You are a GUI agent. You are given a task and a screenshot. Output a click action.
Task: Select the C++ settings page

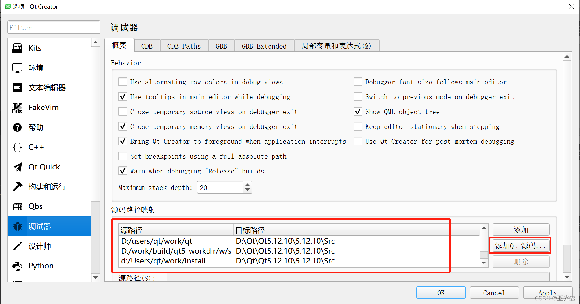point(36,147)
